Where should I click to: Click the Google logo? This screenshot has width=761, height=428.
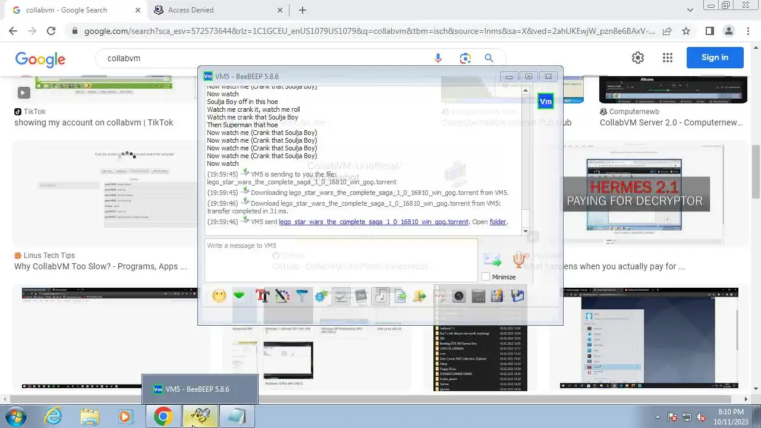(40, 59)
